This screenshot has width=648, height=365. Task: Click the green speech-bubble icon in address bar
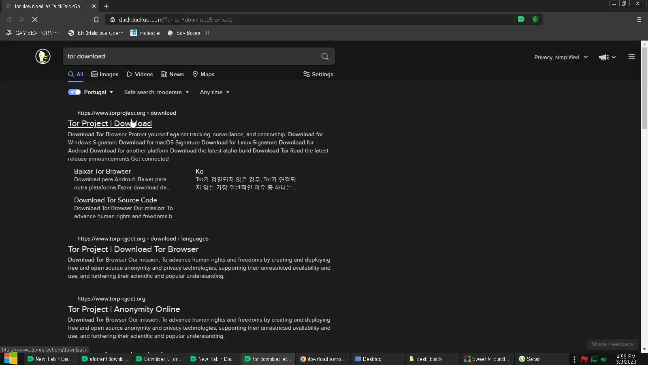(x=521, y=19)
